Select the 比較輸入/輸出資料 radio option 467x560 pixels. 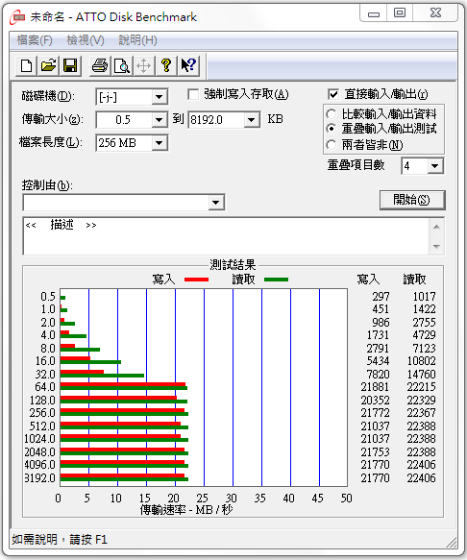(x=332, y=114)
